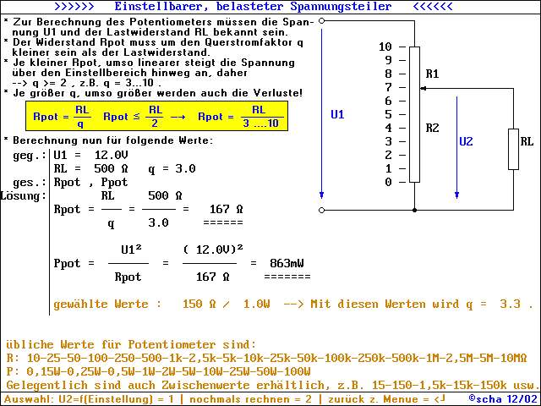
Task: Choose zurück z. Menue option
Action: point(385,398)
